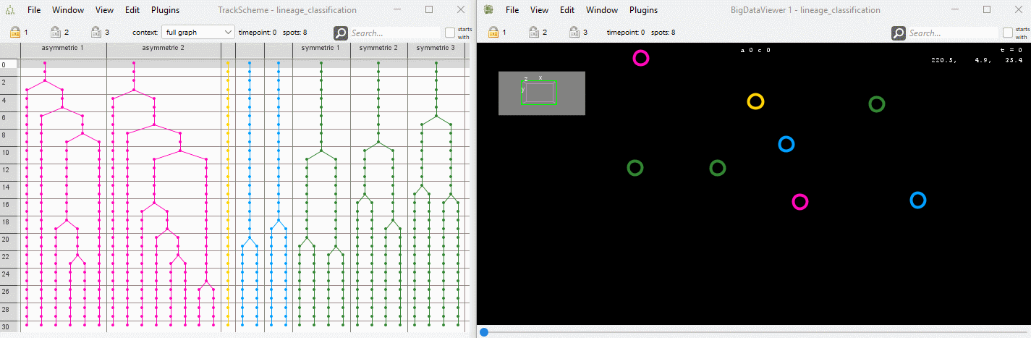Viewport: 1031px width, 338px height.
Task: Open Edit menu in BigDataViewer window
Action: click(567, 10)
